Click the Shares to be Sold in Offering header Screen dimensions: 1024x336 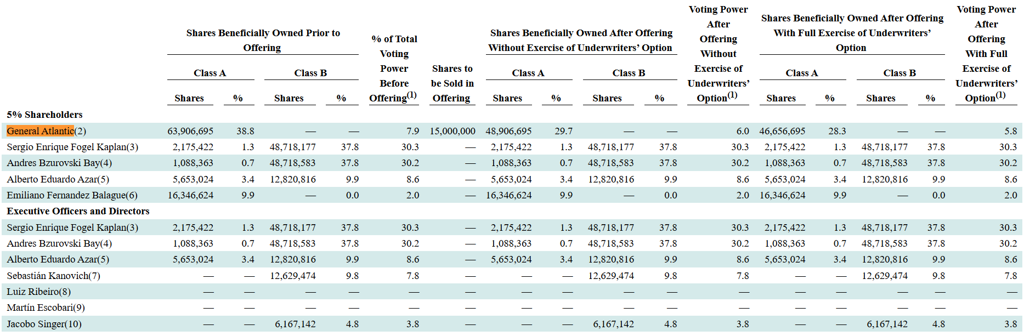click(452, 83)
